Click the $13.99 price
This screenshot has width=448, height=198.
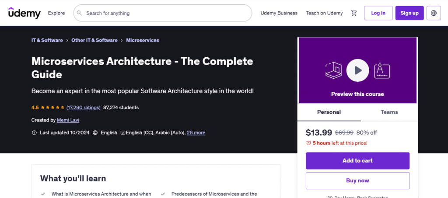[319, 133]
